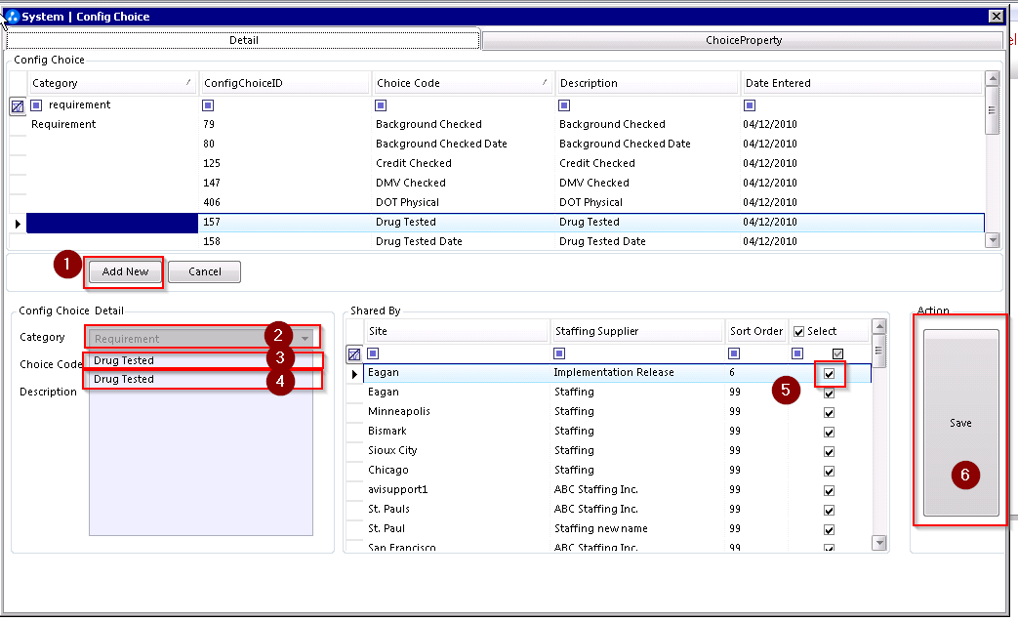Close the Config Choice window
The image size is (1018, 622).
pyautogui.click(x=996, y=17)
